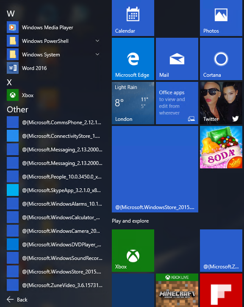Click the Microsoft.ConnectivityStore icon
The height and width of the screenshot is (307, 244).
click(13, 136)
